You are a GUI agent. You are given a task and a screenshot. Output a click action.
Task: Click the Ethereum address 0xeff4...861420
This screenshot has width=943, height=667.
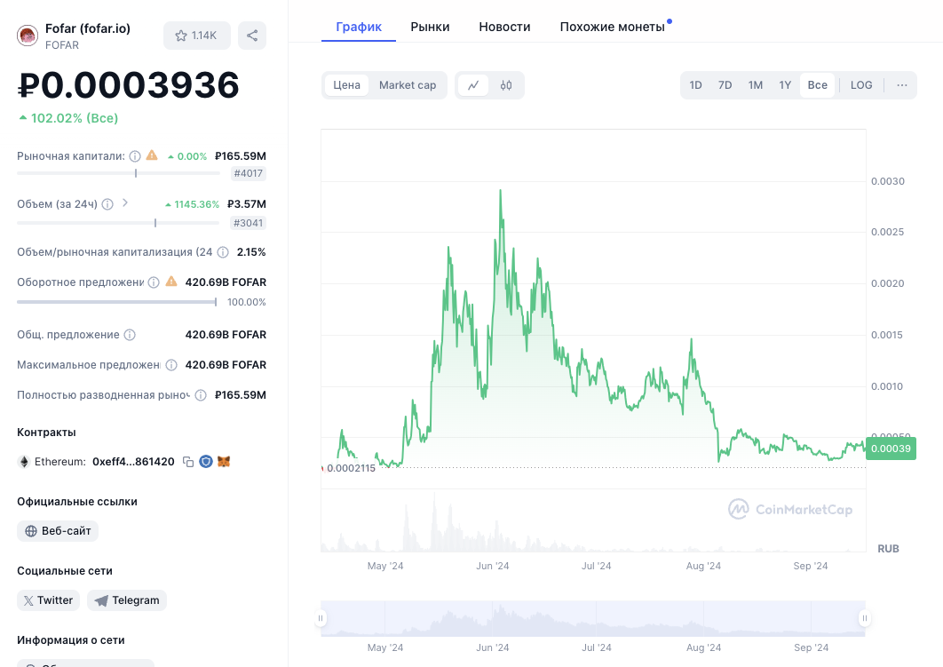(x=133, y=462)
